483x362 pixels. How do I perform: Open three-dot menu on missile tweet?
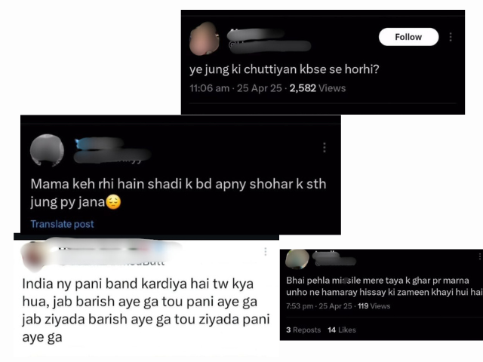tap(480, 256)
